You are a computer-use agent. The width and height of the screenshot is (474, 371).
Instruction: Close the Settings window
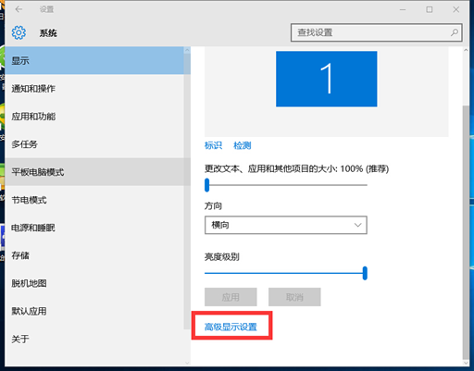pos(456,9)
